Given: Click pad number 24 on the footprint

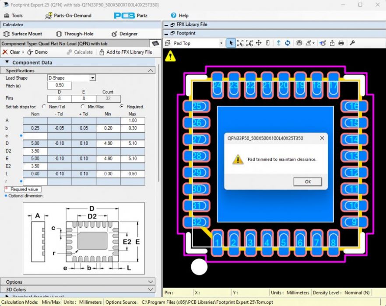Looking at the screenshot, I should 217,85.
